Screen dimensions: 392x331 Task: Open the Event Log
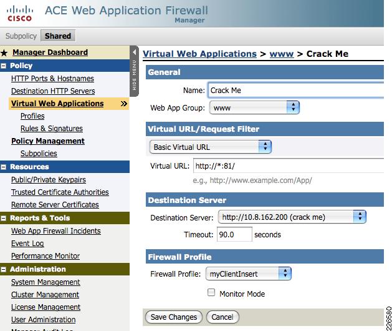click(27, 244)
